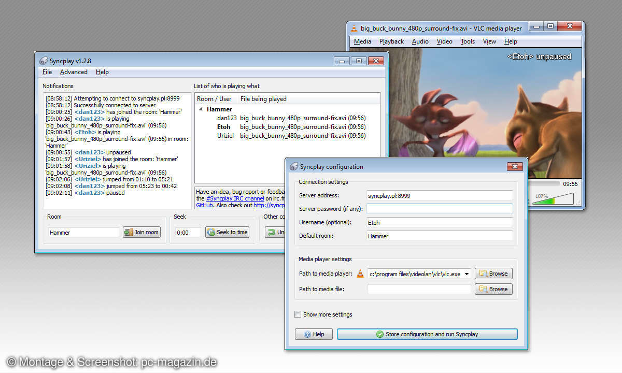This screenshot has width=622, height=373.
Task: Open the Audio menu in VLC
Action: (420, 41)
